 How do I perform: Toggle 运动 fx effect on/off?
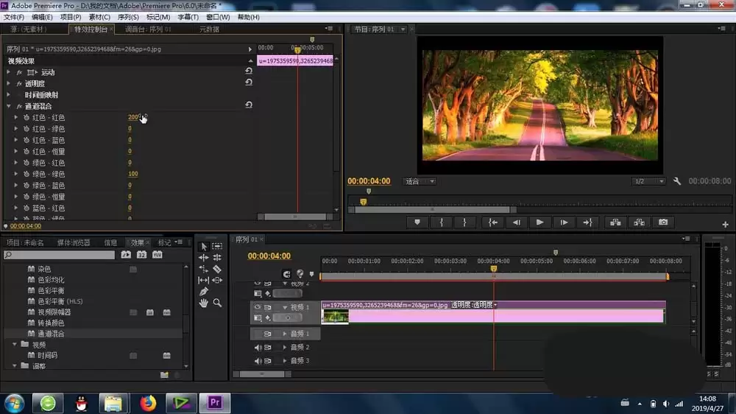[x=19, y=72]
